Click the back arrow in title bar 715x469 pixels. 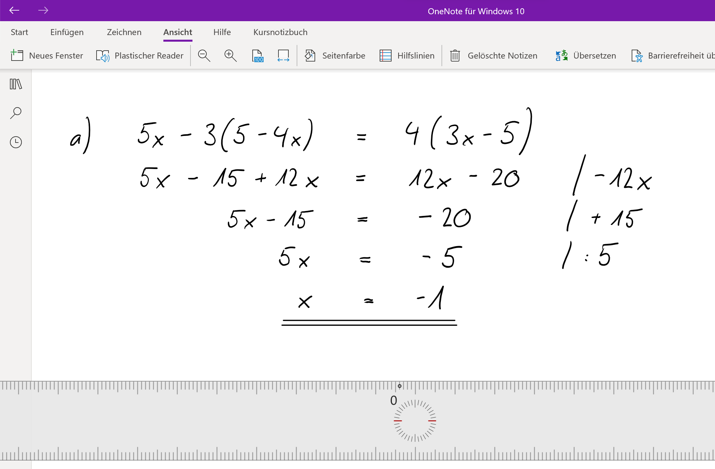coord(14,11)
